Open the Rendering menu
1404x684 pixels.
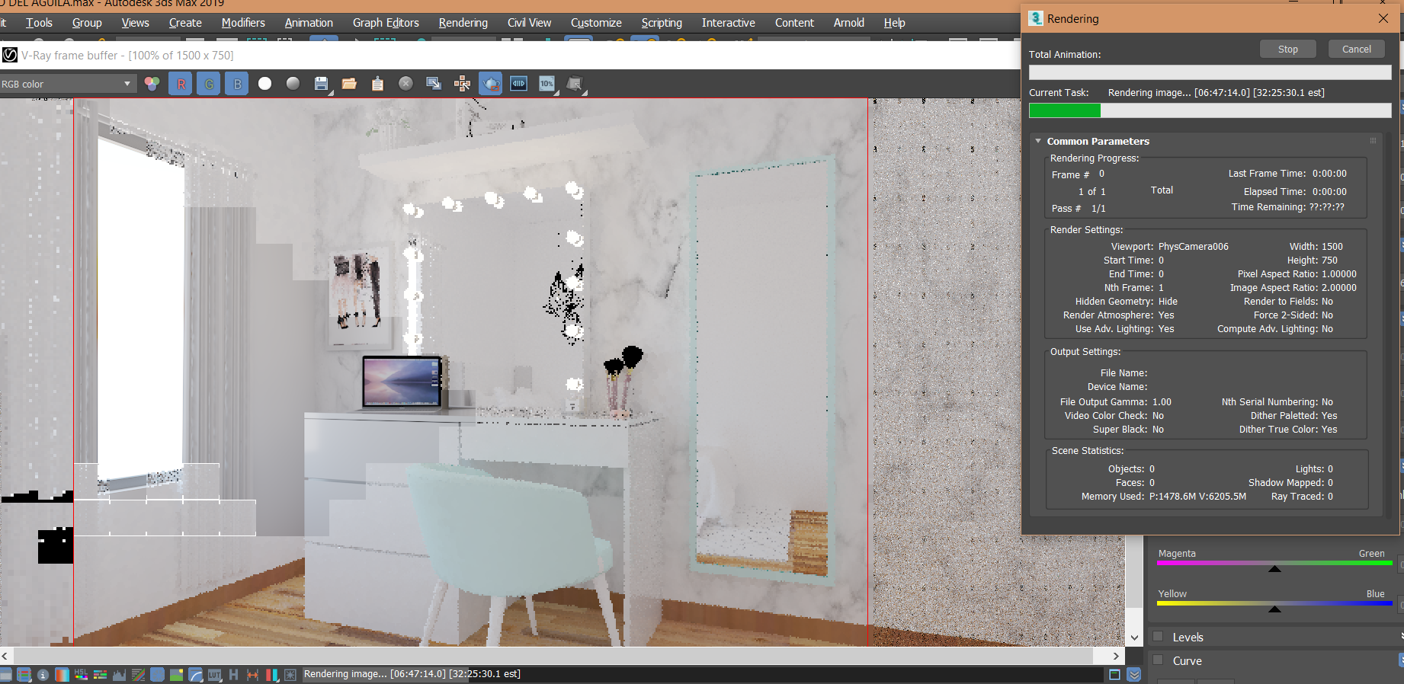click(463, 23)
